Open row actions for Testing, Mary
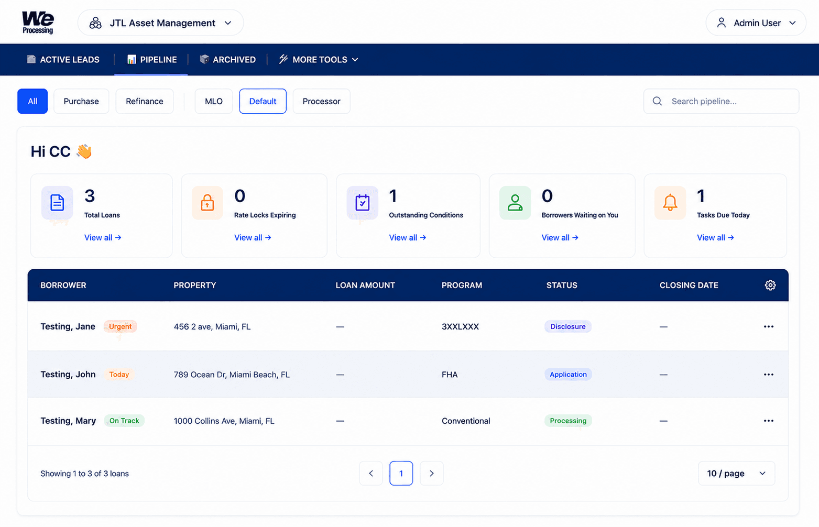Image resolution: width=819 pixels, height=527 pixels. coord(769,421)
